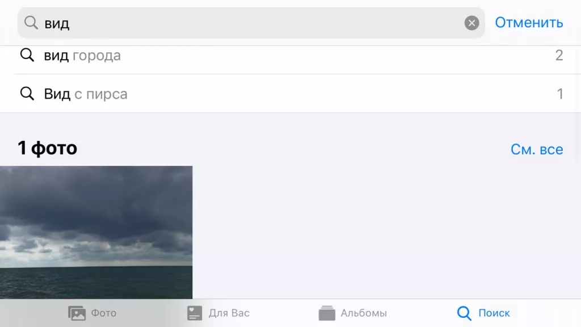The width and height of the screenshot is (581, 327).
Task: Click the Отменить link to cancel the search
Action: (529, 23)
